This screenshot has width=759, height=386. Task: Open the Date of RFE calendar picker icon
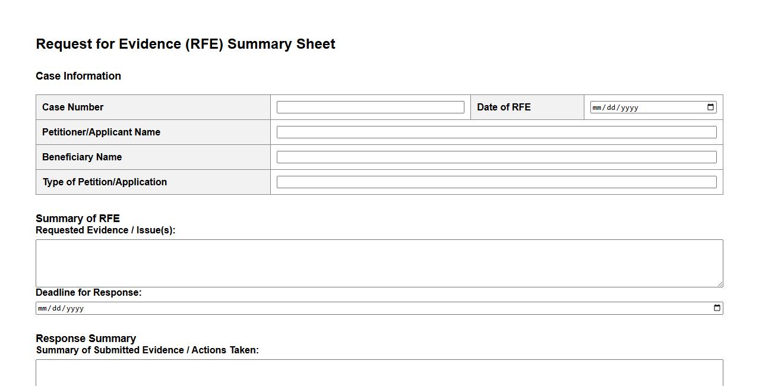click(710, 107)
